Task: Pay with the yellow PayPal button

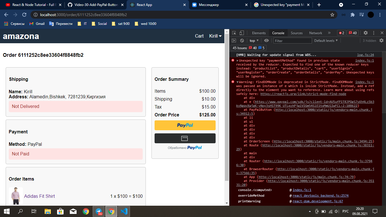Action: [185, 125]
